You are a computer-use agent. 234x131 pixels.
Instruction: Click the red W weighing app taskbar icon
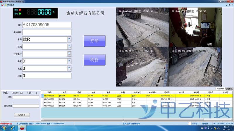point(23,128)
